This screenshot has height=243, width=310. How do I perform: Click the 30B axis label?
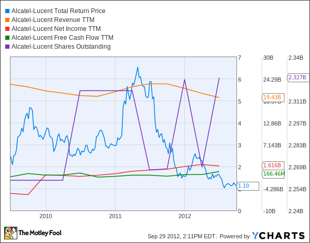point(268,58)
